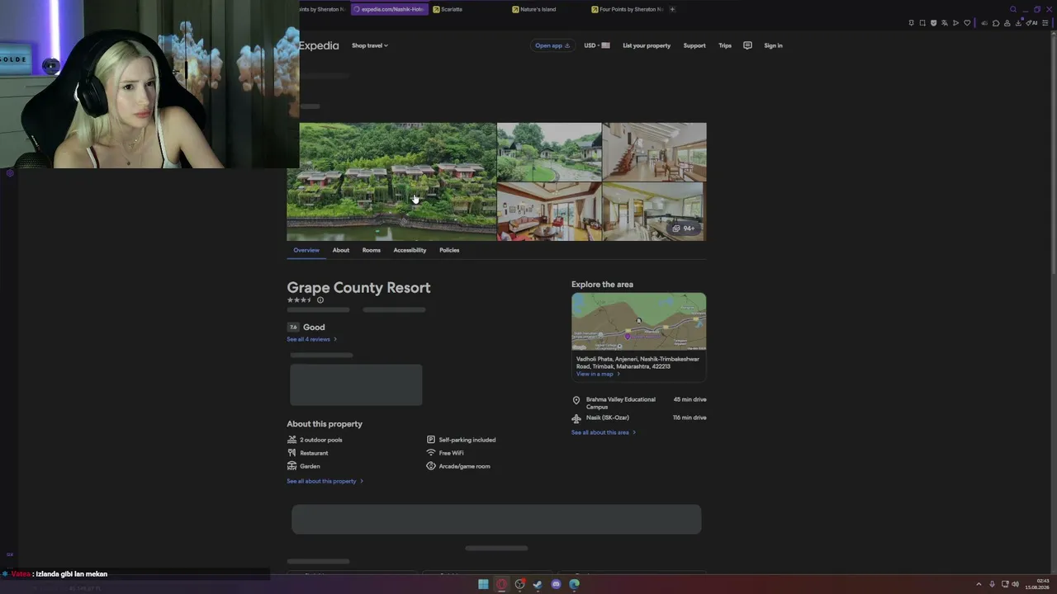
Task: Switch to the Rooms tab
Action: [372, 250]
